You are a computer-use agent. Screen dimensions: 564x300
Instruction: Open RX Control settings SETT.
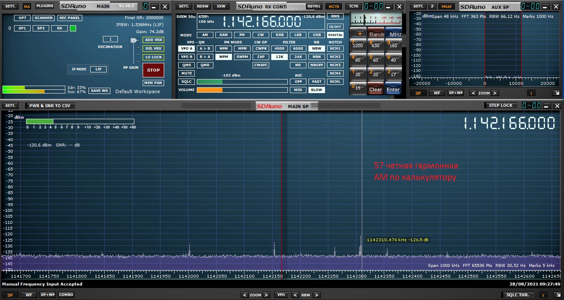pyautogui.click(x=183, y=6)
